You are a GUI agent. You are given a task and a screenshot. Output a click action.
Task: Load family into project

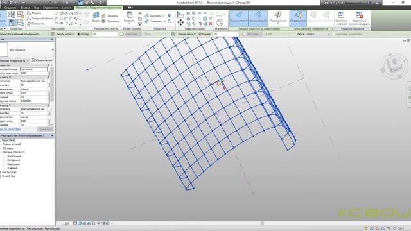click(341, 19)
